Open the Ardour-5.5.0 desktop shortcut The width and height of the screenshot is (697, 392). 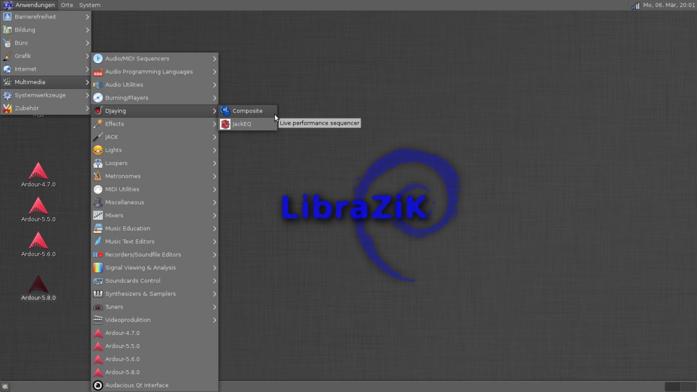[38, 210]
